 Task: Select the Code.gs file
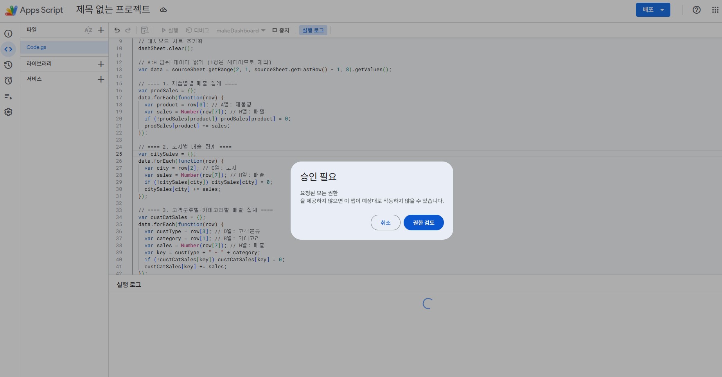64,47
